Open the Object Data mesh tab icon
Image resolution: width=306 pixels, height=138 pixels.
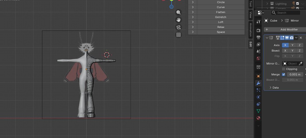pyautogui.click(x=258, y=111)
